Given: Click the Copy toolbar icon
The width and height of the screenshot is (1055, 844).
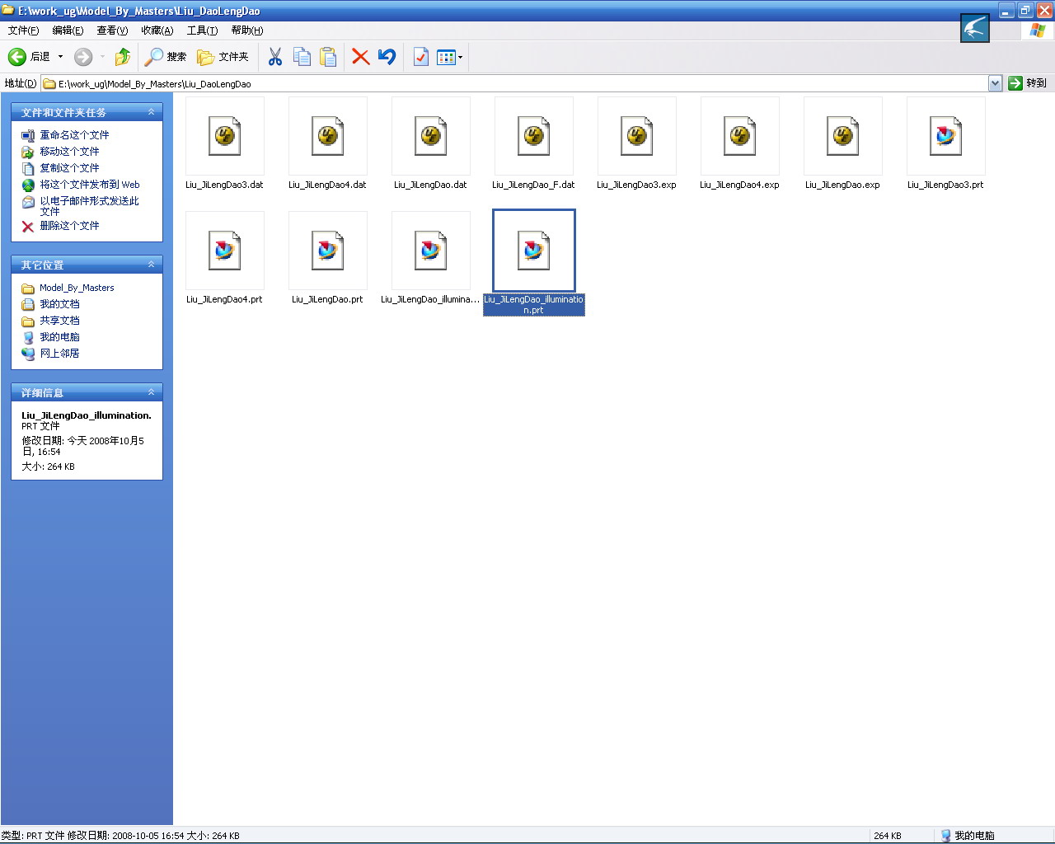Looking at the screenshot, I should [x=302, y=57].
